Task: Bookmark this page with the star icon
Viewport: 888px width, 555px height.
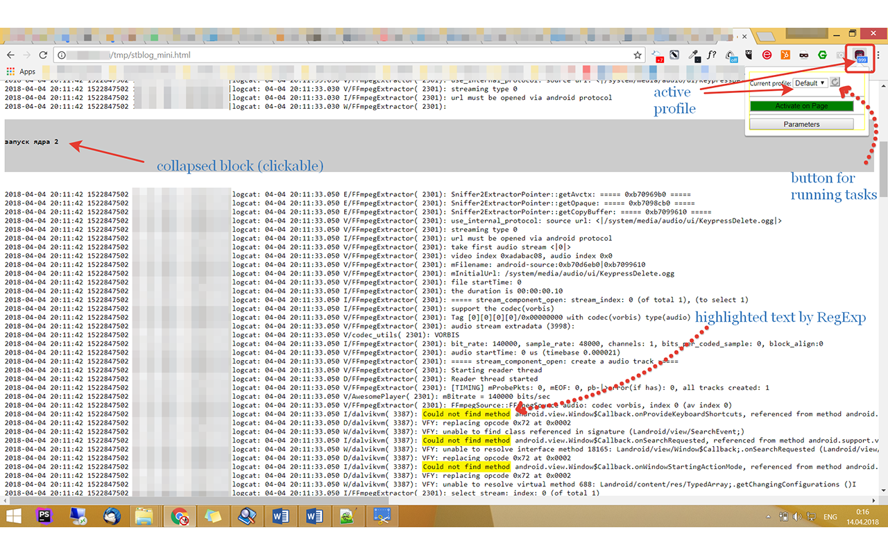Action: [x=638, y=55]
